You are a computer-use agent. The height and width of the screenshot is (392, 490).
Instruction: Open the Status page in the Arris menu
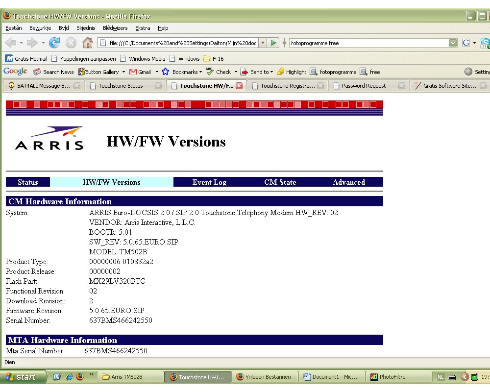point(28,182)
